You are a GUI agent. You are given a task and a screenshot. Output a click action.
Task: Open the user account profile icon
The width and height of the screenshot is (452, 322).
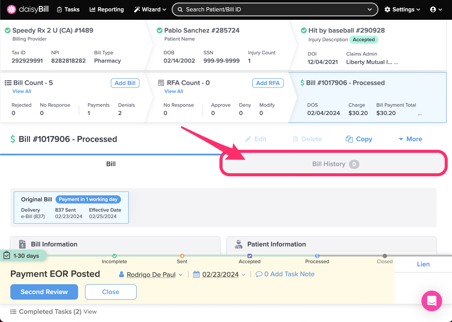tap(433, 10)
